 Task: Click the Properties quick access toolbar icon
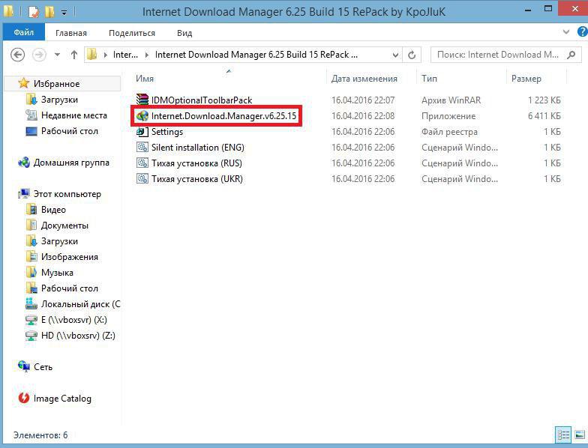pos(34,12)
